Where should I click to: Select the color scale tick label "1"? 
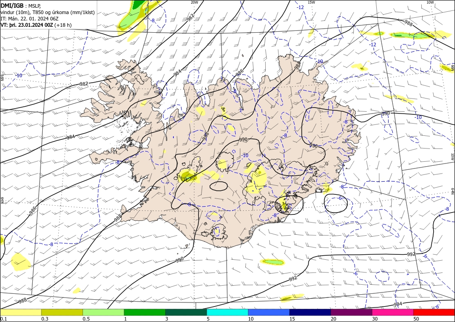tap(126, 319)
